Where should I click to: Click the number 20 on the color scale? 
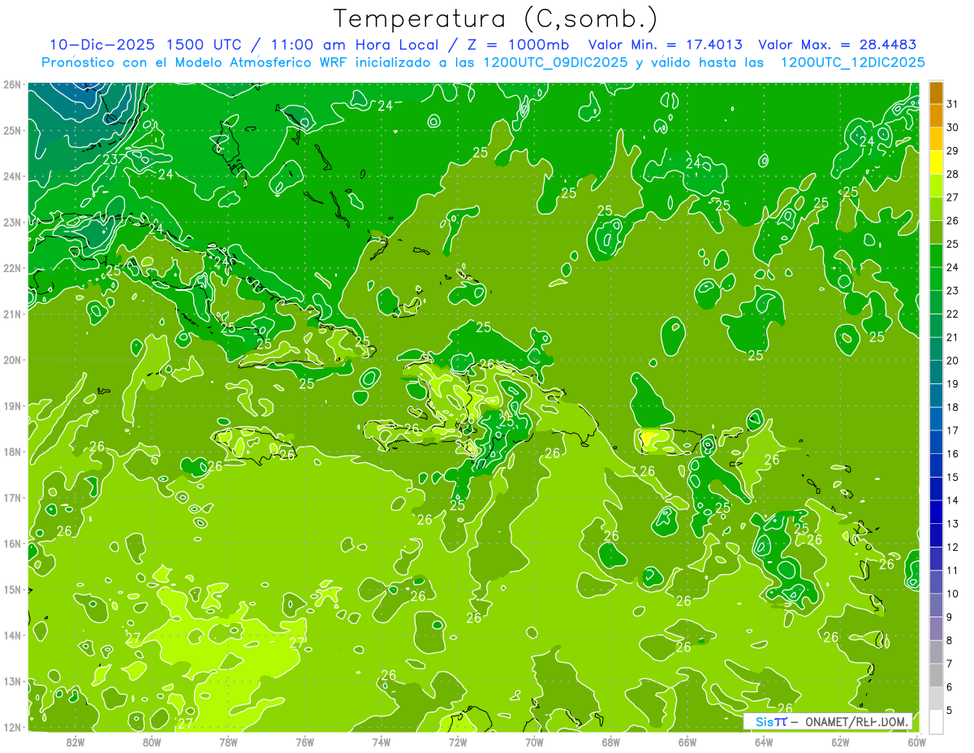coord(953,361)
